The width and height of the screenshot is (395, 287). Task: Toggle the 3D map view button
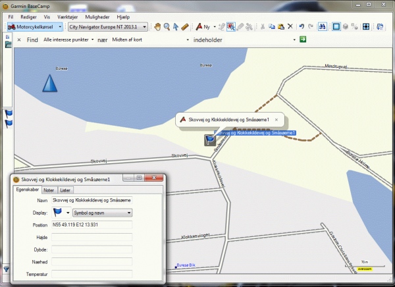pos(346,27)
